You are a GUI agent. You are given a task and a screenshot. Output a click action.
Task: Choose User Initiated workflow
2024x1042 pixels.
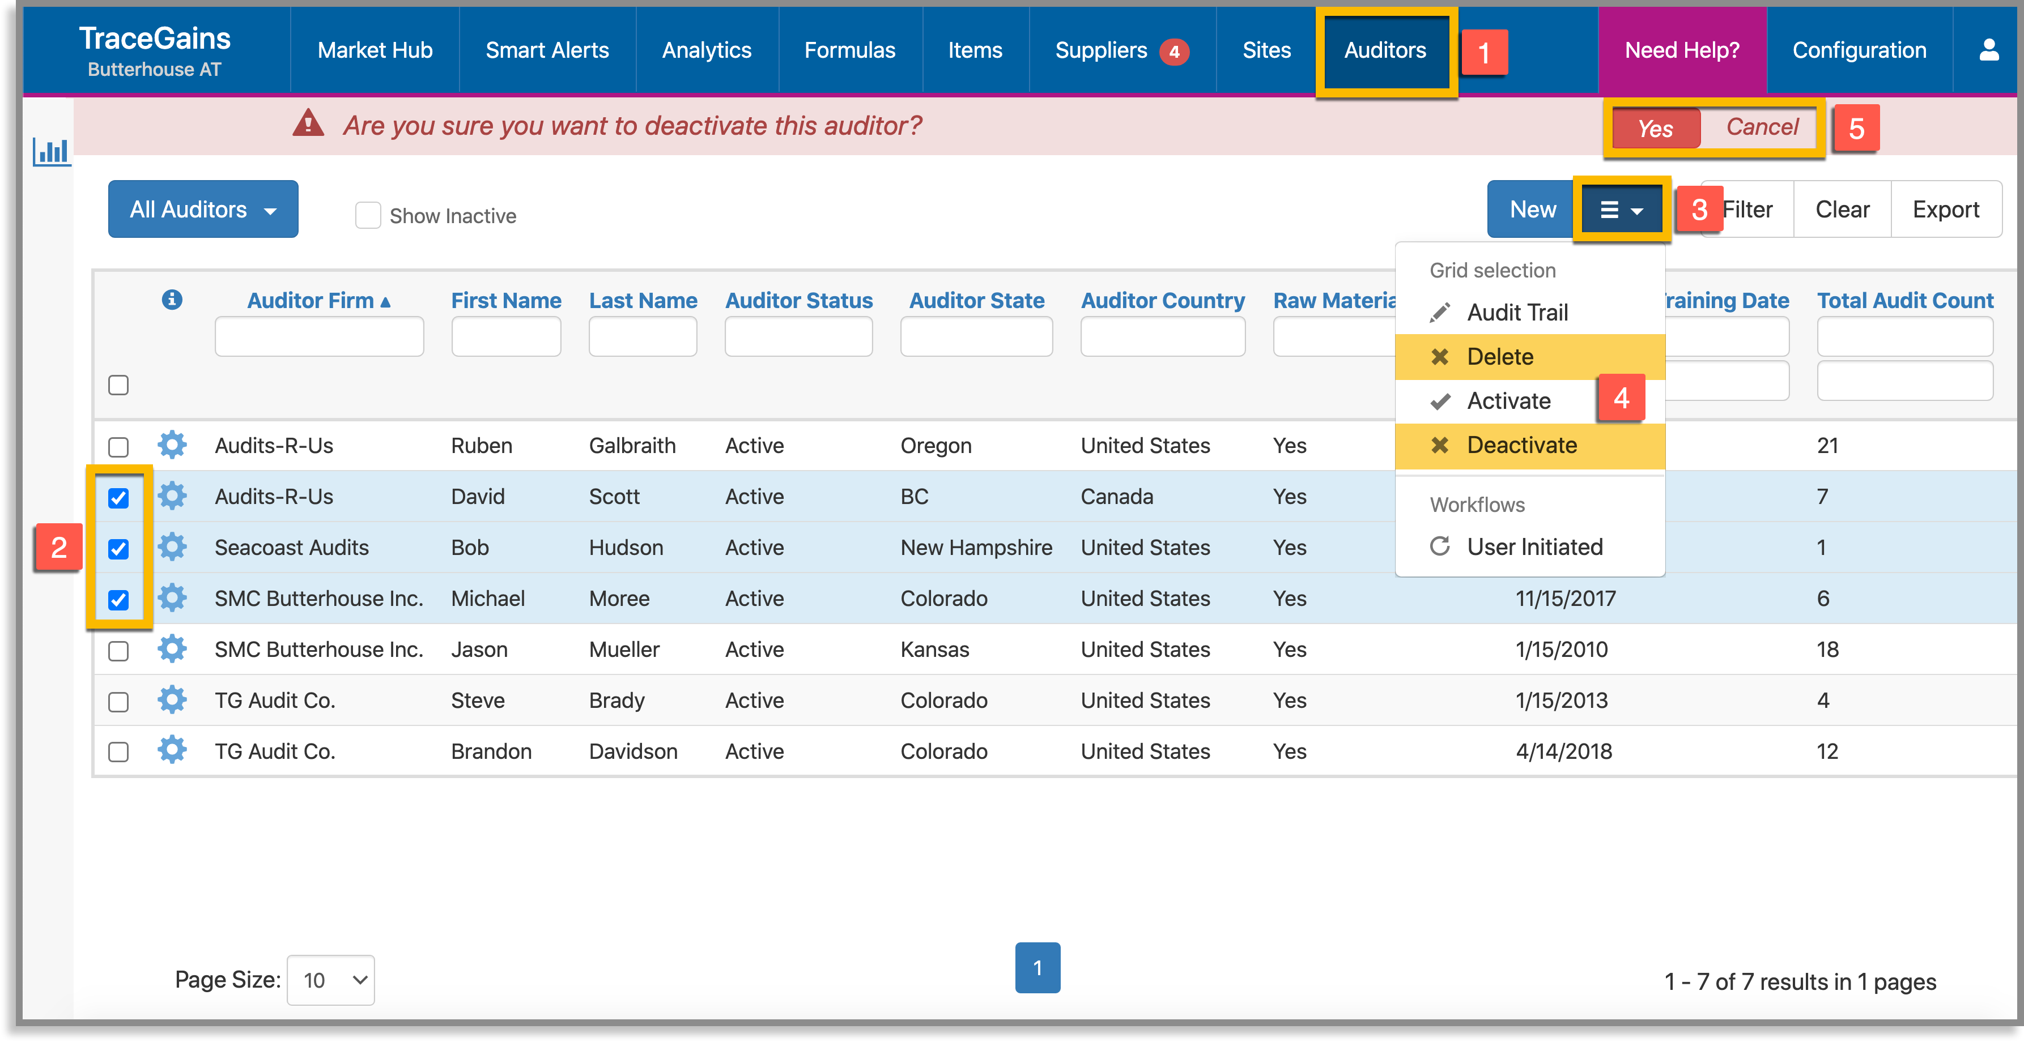coord(1529,546)
